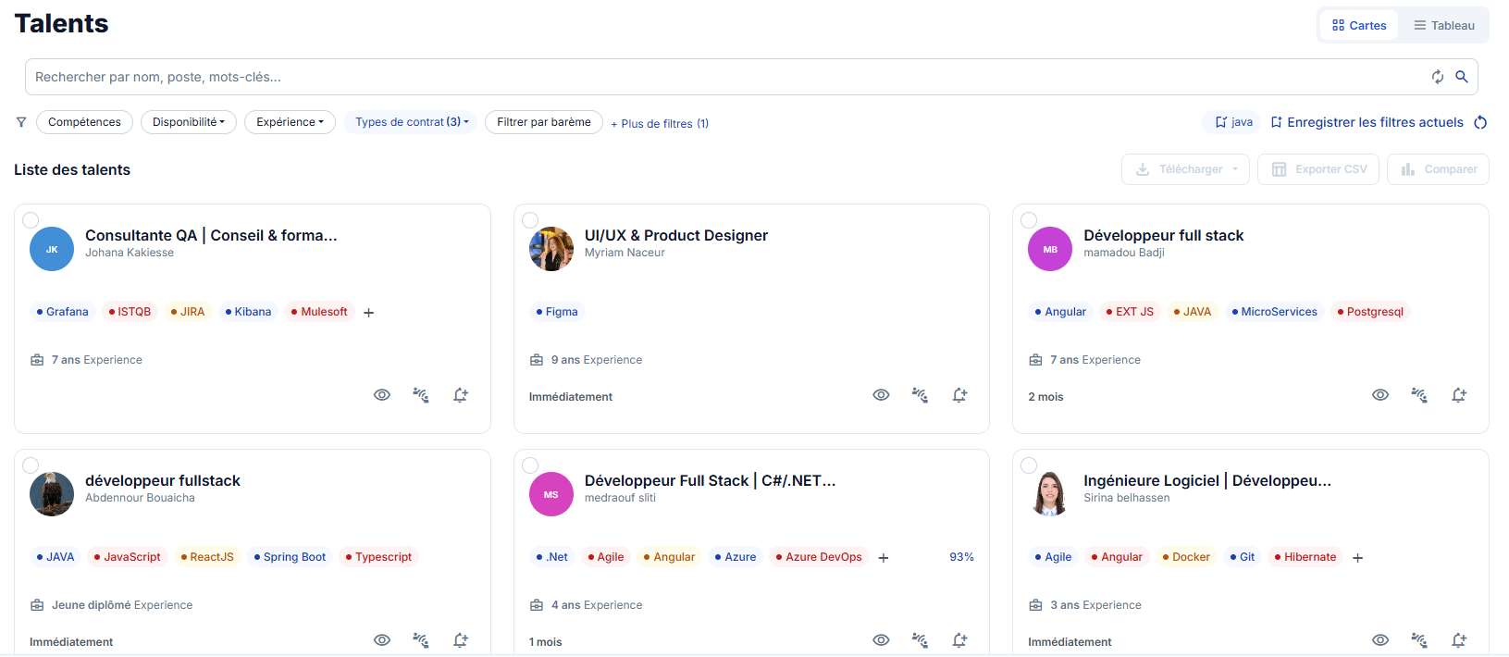Expand more skills on Johana Kakiesse card
The width and height of the screenshot is (1509, 657).
tap(369, 313)
